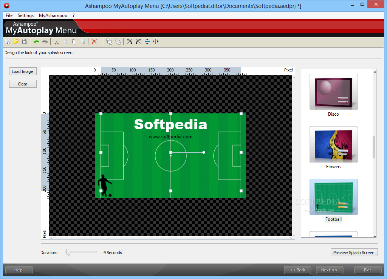387x279 pixels.
Task: Click the top-middle resize handle of image
Action: click(171, 114)
